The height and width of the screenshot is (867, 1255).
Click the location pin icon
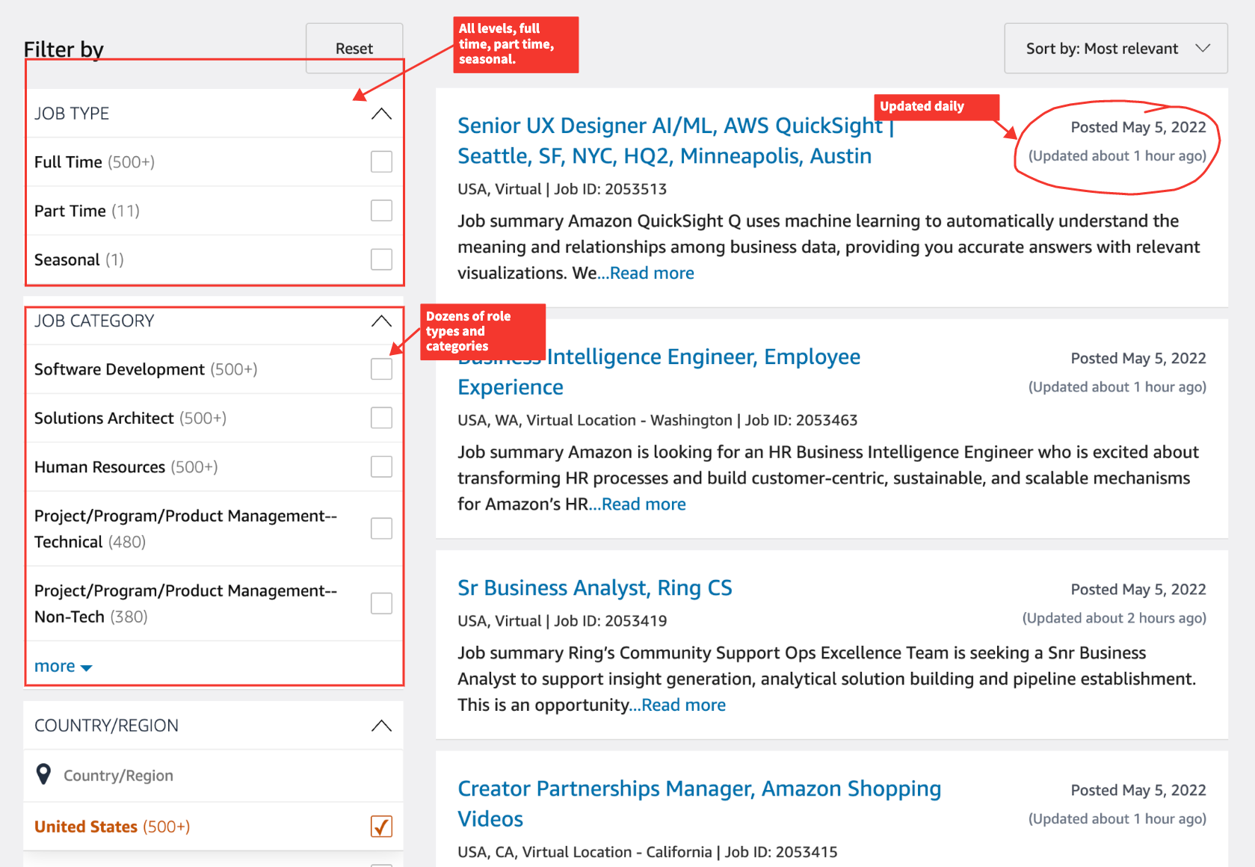coord(44,775)
